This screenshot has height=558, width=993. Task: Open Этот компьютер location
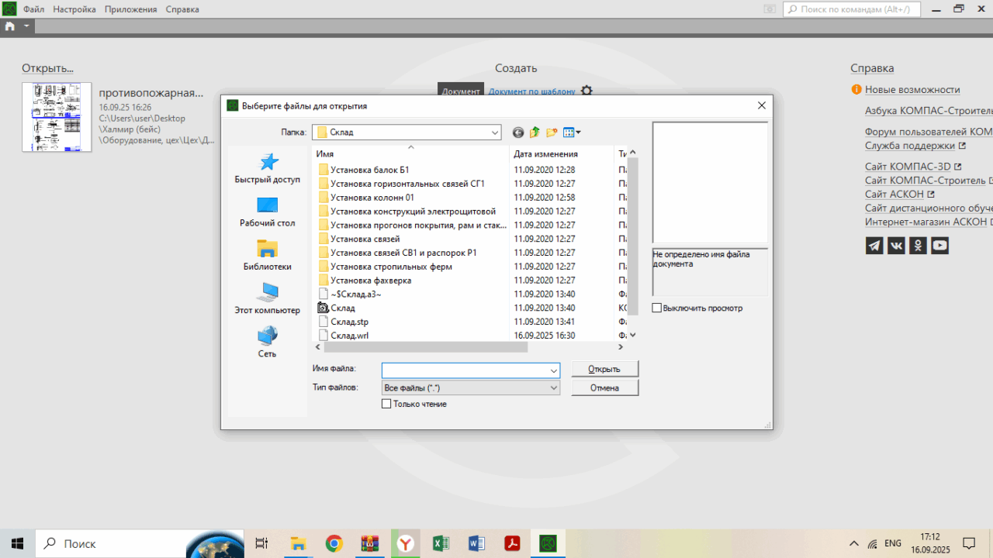tap(267, 298)
